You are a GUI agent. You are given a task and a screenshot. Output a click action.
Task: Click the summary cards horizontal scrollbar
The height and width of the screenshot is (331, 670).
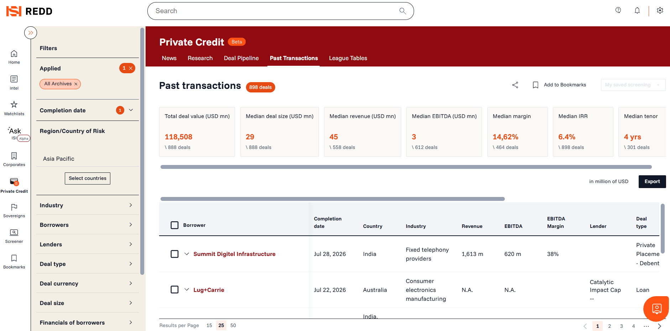point(406,167)
